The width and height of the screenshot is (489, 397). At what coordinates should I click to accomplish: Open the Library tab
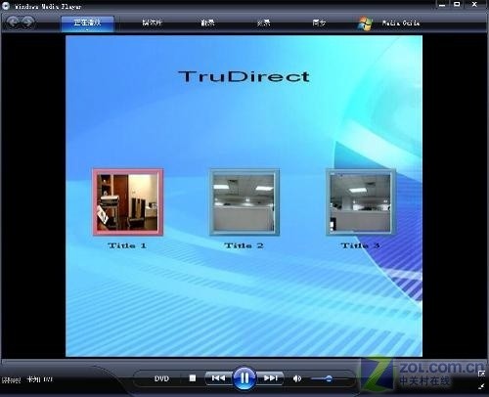(152, 22)
